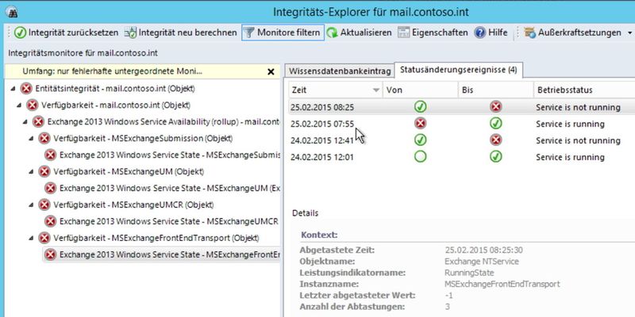
Task: Click red Von icon in 07:55 row
Action: (x=421, y=124)
